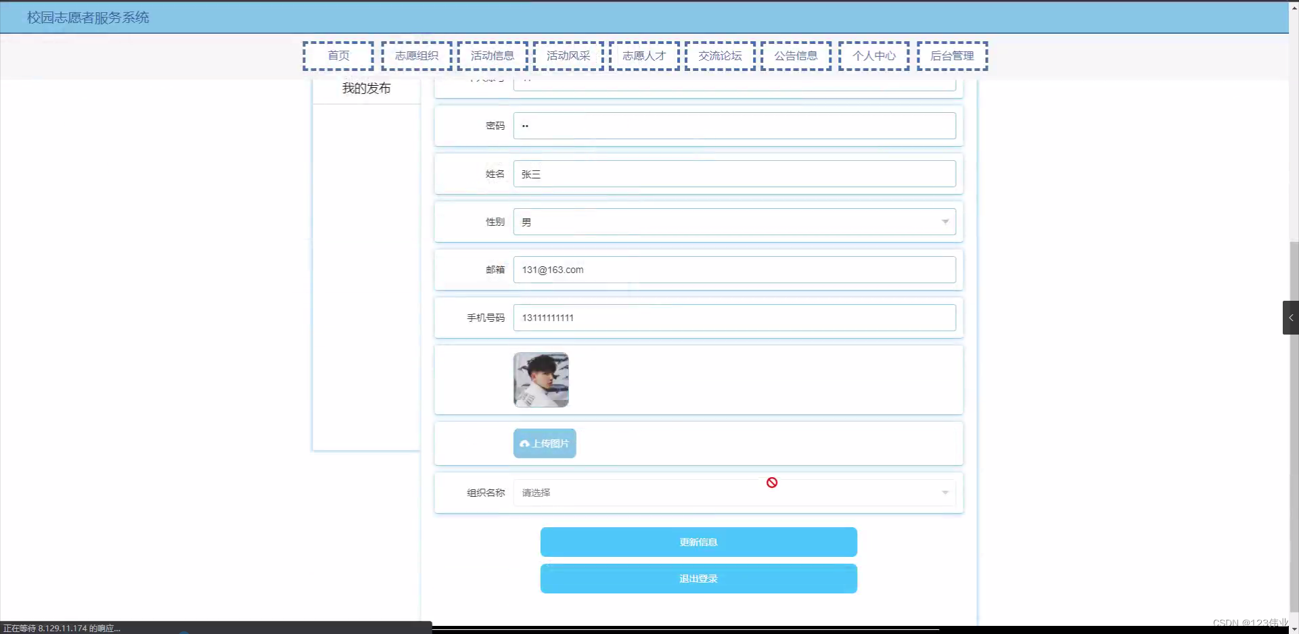Click the 退出登录 logout button
The height and width of the screenshot is (634, 1299).
pos(698,578)
